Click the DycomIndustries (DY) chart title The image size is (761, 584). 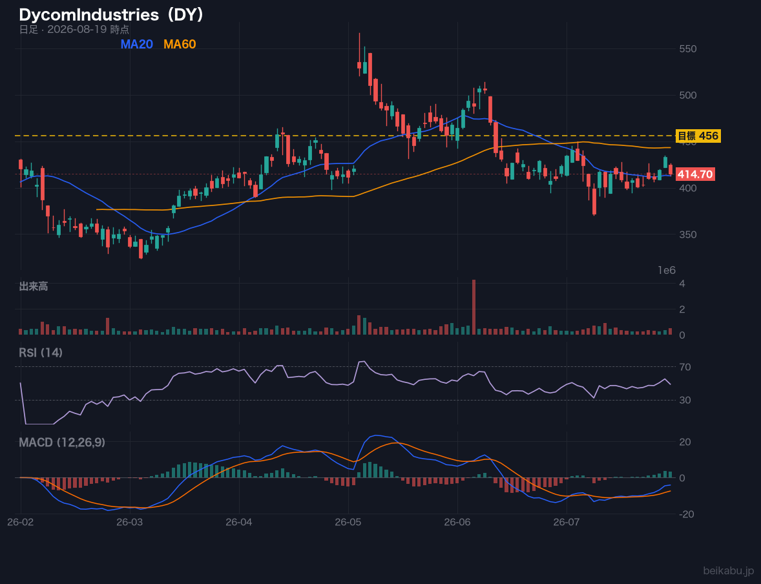point(111,15)
